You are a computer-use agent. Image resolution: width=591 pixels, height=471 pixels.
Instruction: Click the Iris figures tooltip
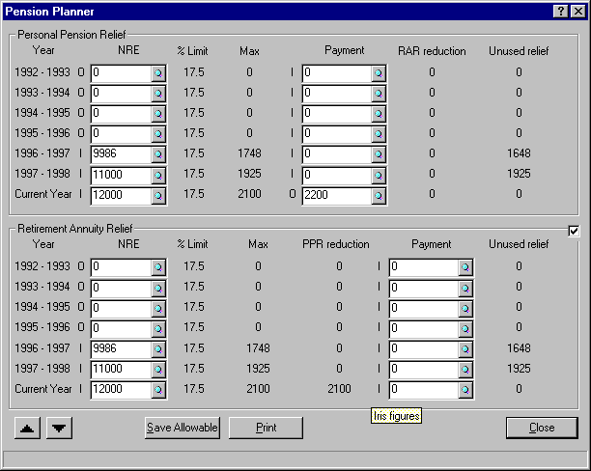point(396,416)
